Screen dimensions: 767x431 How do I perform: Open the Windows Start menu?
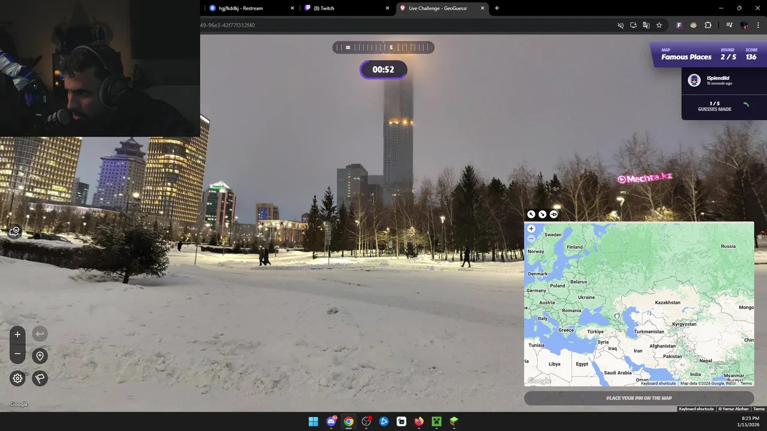point(313,421)
